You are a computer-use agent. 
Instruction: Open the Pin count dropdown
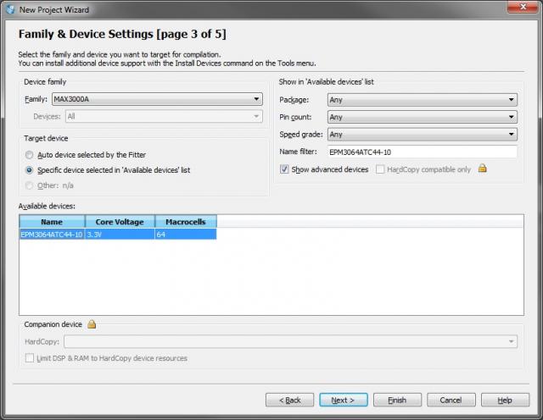coord(423,117)
